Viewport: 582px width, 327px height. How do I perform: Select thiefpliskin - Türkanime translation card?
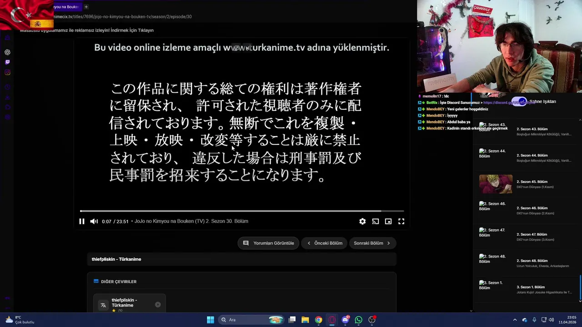click(x=130, y=303)
